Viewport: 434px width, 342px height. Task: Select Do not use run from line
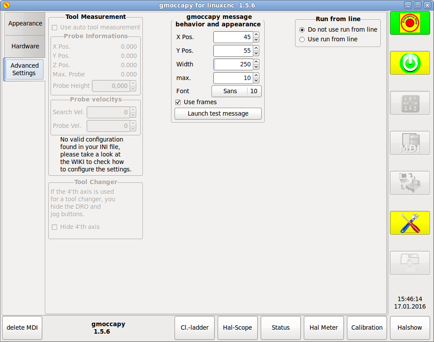[302, 30]
